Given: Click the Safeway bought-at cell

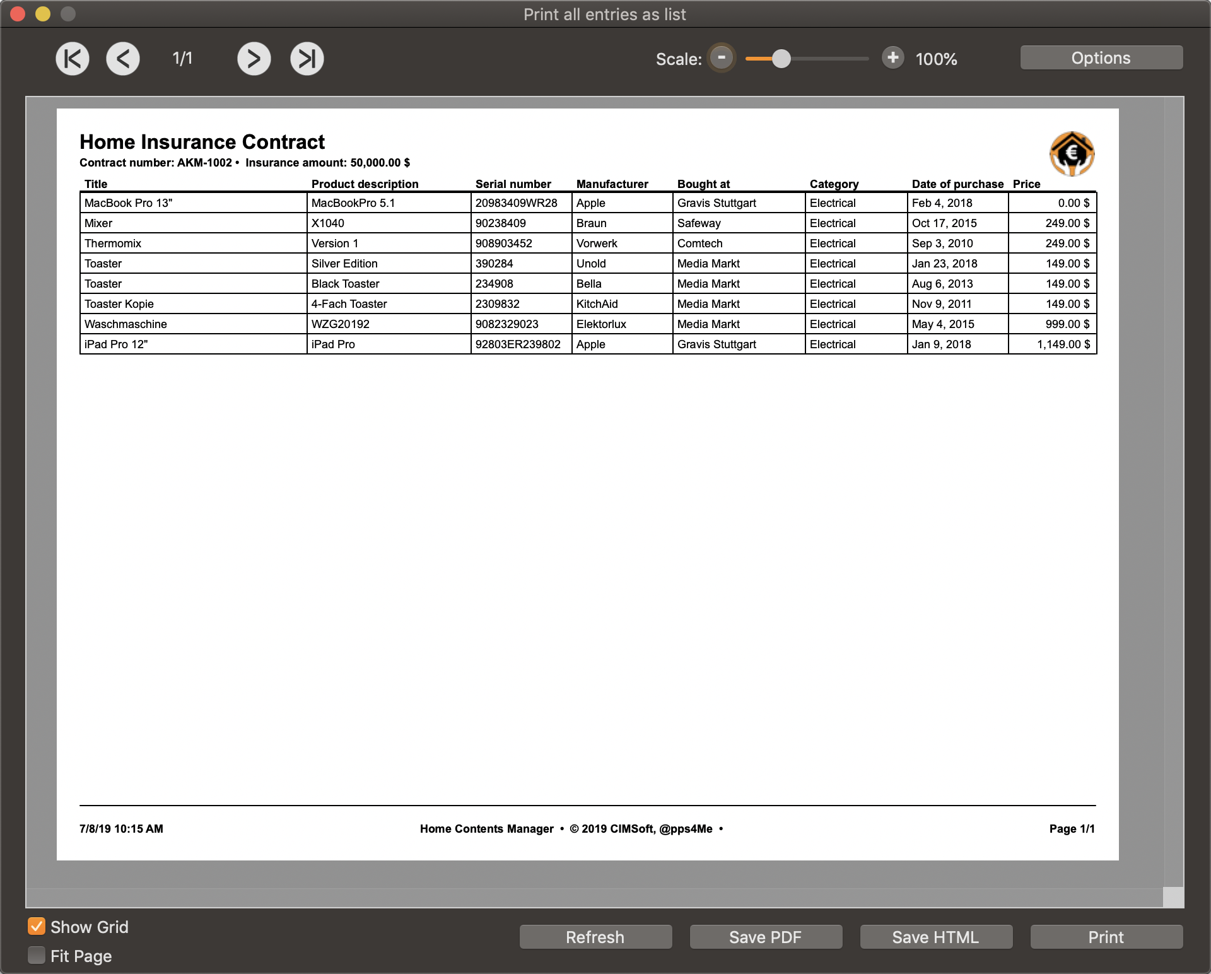Looking at the screenshot, I should coord(739,223).
